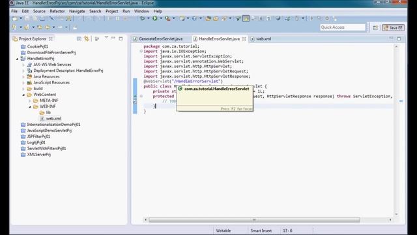Image resolution: width=417 pixels, height=235 pixels.
Task: Open the Web Browser globe icon
Action: (x=278, y=18)
